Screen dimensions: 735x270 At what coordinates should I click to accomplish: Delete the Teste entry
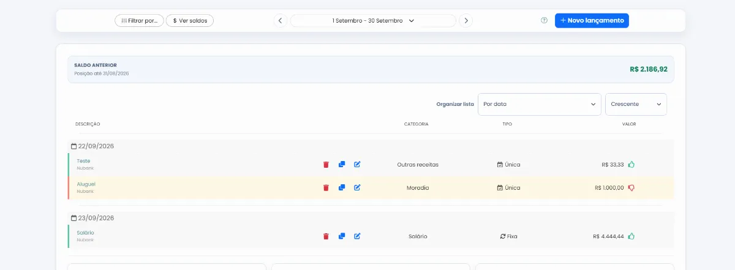(x=326, y=165)
